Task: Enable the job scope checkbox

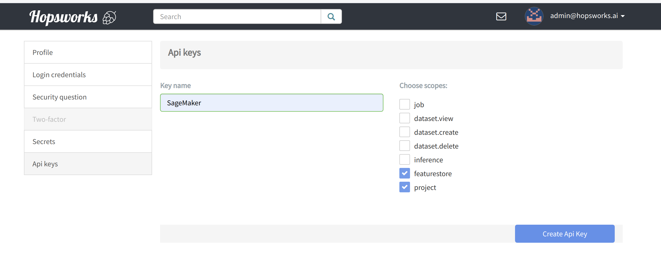Action: 404,105
